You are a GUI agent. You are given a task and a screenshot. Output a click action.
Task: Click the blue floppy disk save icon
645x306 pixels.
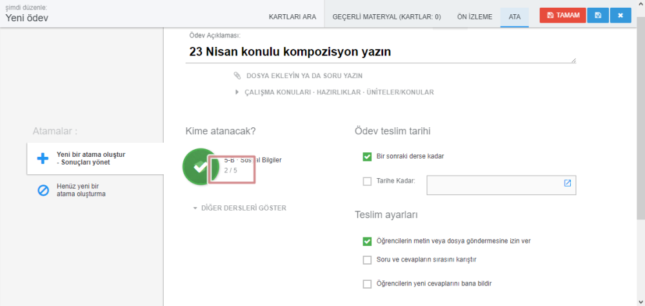click(598, 15)
